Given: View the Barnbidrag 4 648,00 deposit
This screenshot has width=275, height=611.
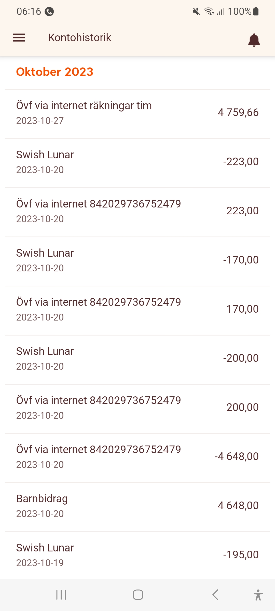Looking at the screenshot, I should pyautogui.click(x=137, y=506).
